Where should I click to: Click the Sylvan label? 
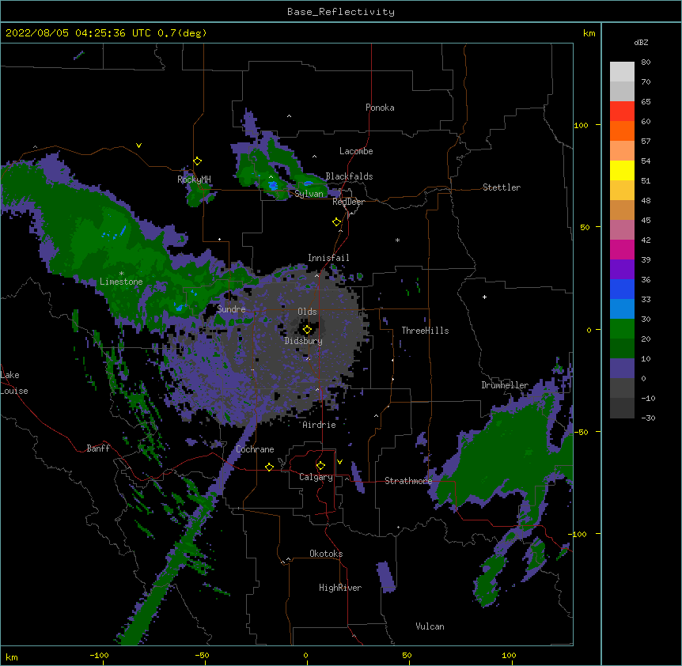click(309, 194)
